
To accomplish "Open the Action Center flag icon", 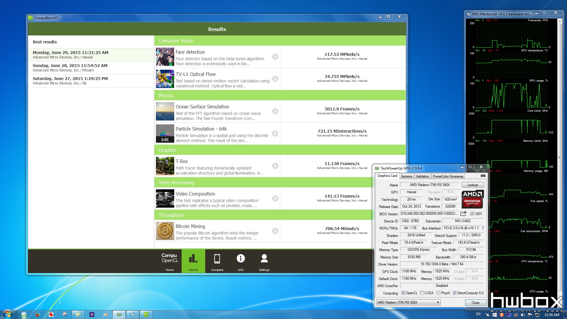I will pos(530,315).
